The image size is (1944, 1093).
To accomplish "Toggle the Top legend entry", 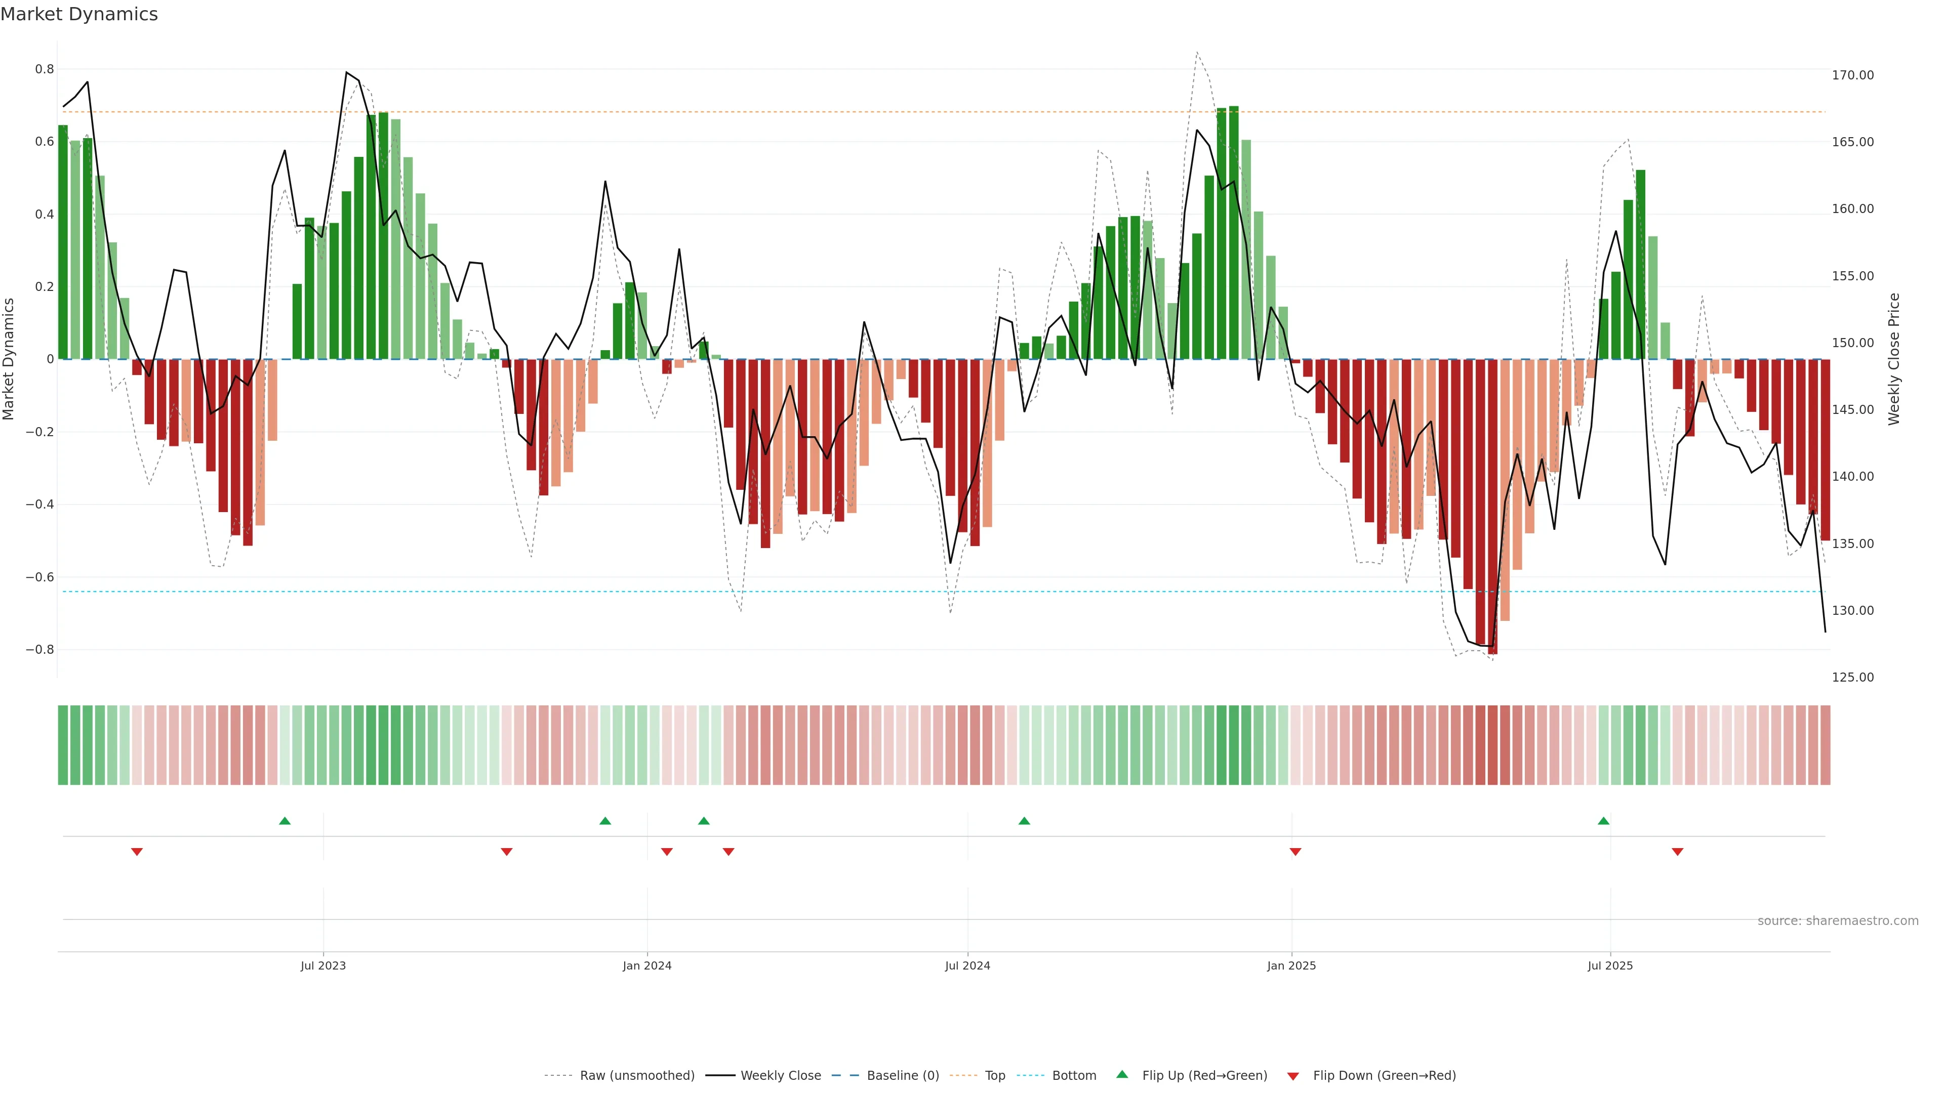I will click(x=995, y=1076).
